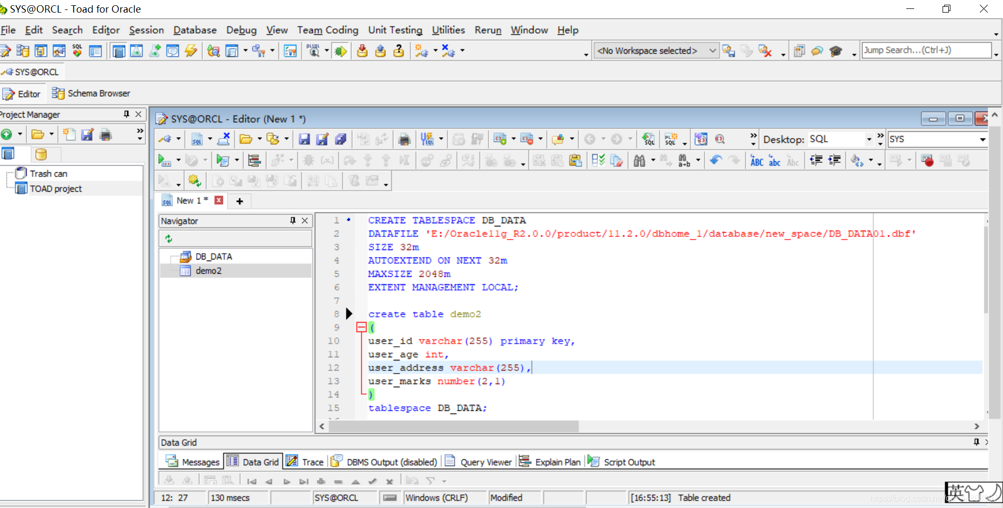This screenshot has width=1003, height=508.
Task: Open the workspace selection dropdown
Action: [712, 50]
